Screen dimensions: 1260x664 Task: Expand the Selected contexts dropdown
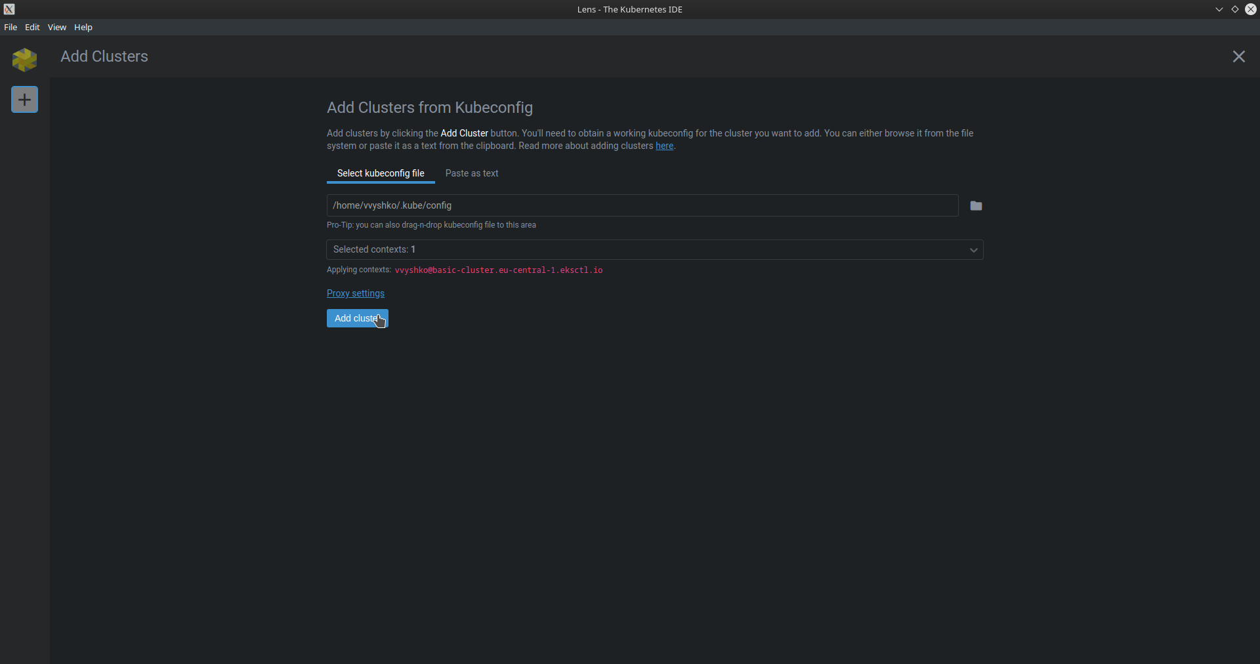coord(654,250)
